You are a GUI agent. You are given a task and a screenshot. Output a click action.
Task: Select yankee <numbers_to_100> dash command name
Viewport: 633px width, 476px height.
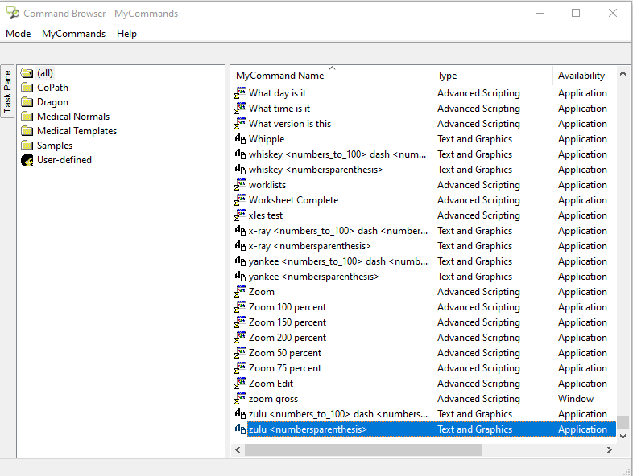point(338,261)
